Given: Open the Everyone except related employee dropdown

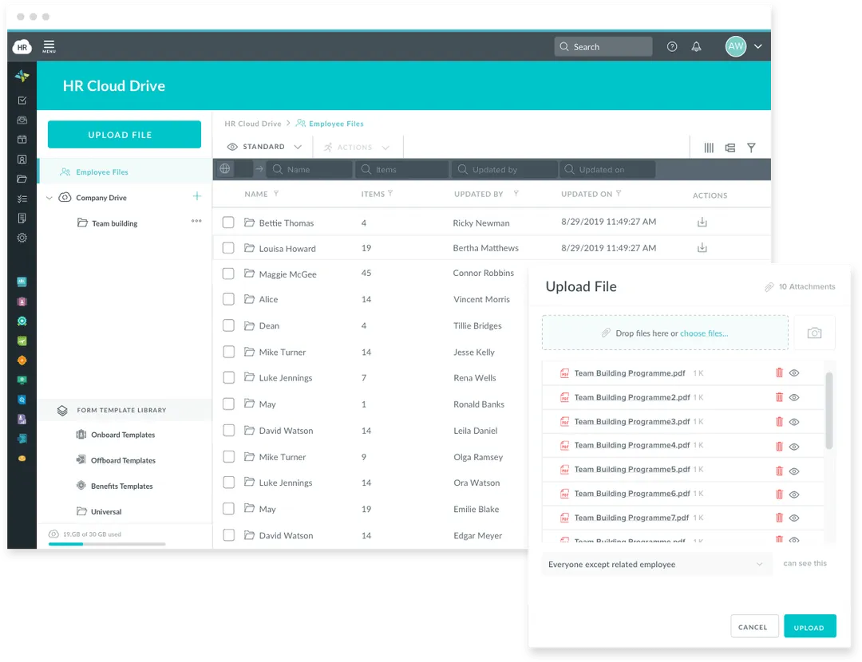Looking at the screenshot, I should tap(657, 564).
